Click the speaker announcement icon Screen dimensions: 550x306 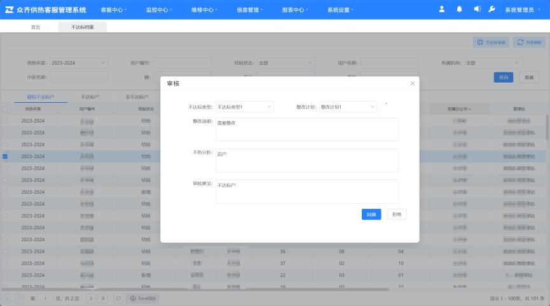[477, 10]
